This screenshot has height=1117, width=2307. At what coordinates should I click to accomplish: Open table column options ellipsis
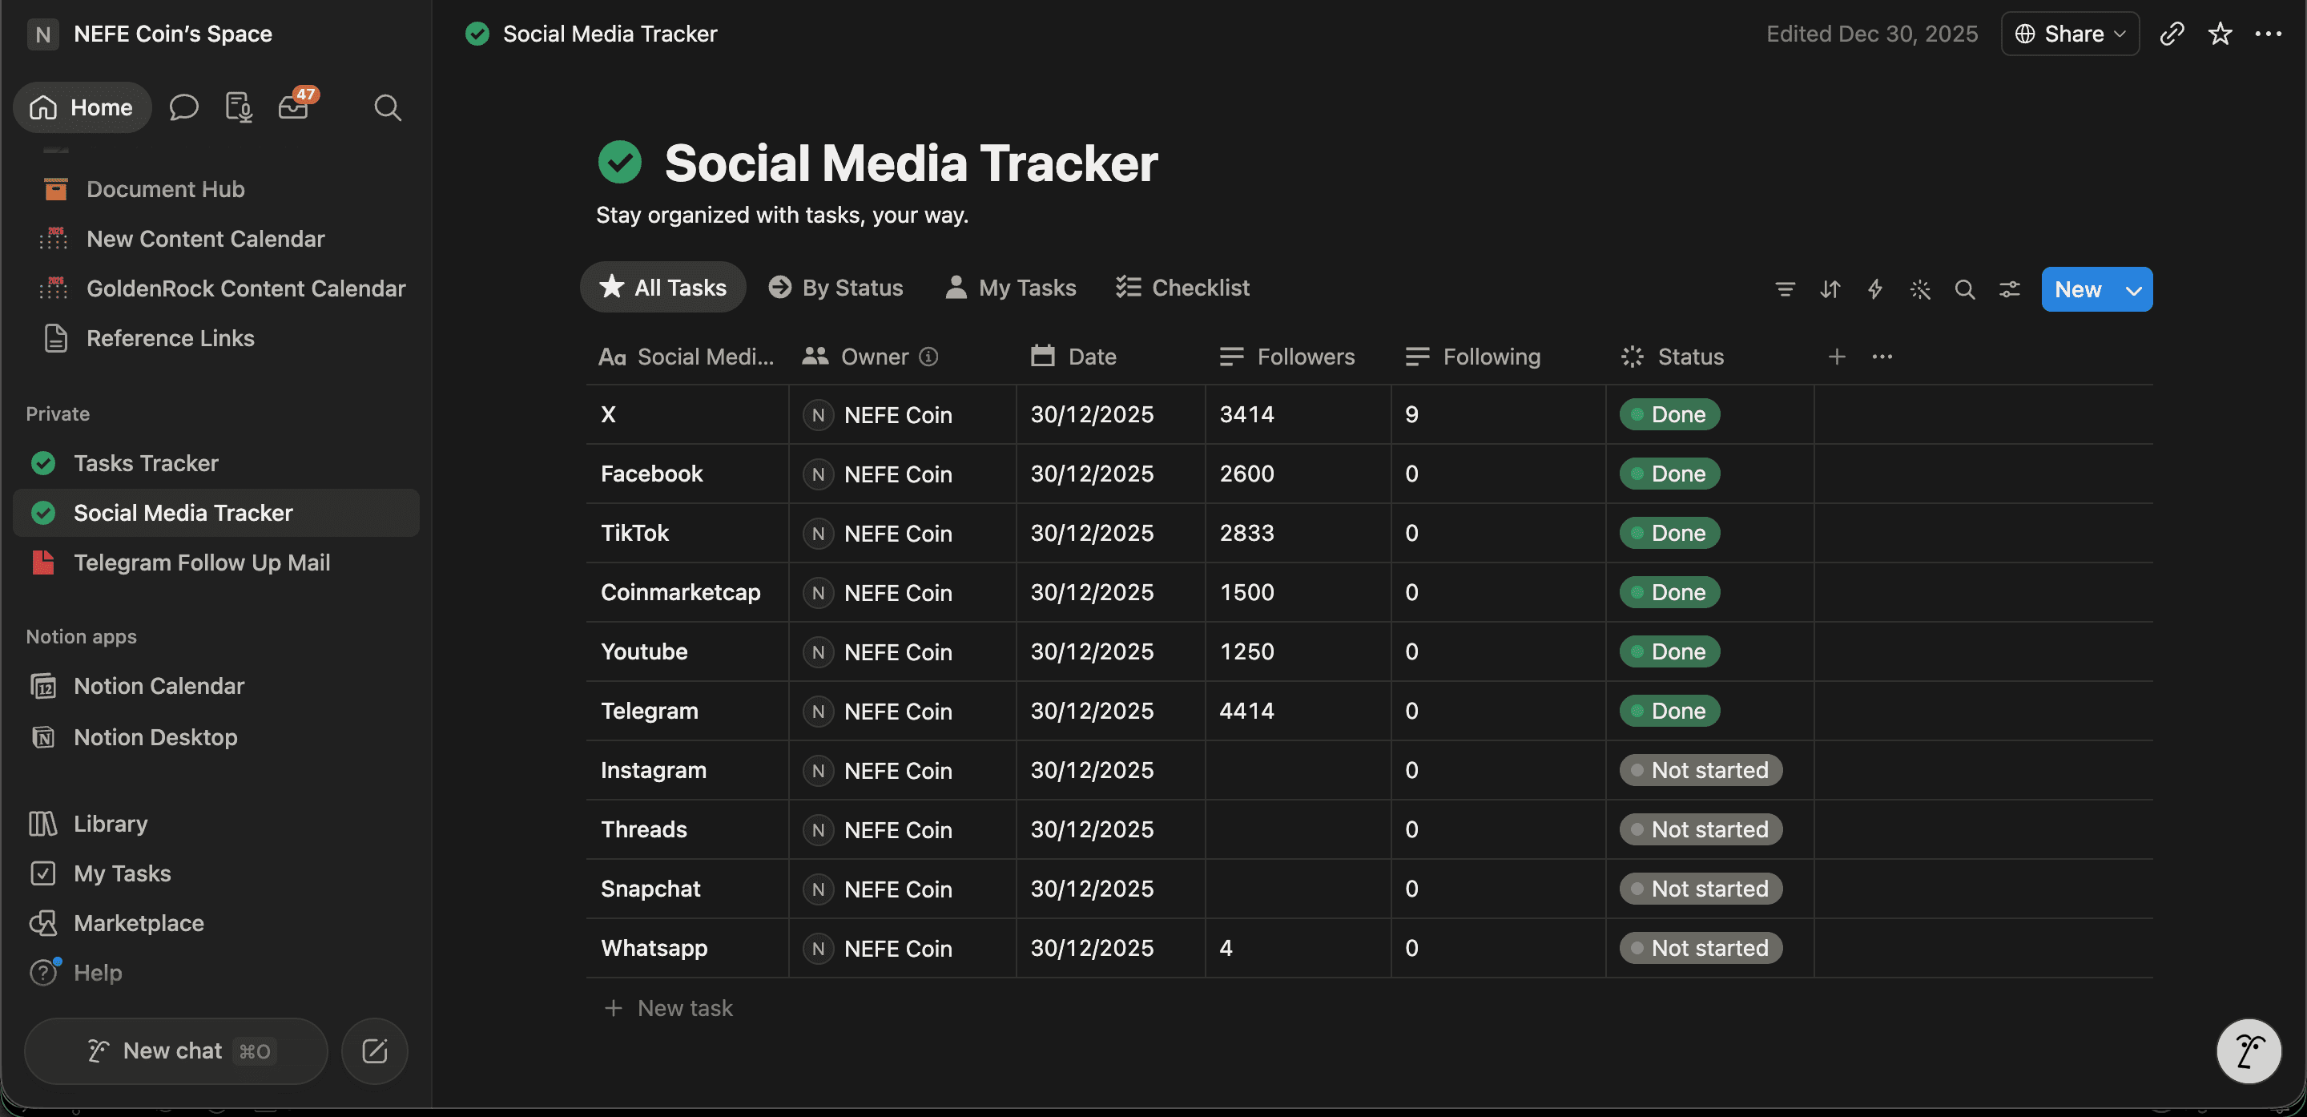[x=1882, y=357]
